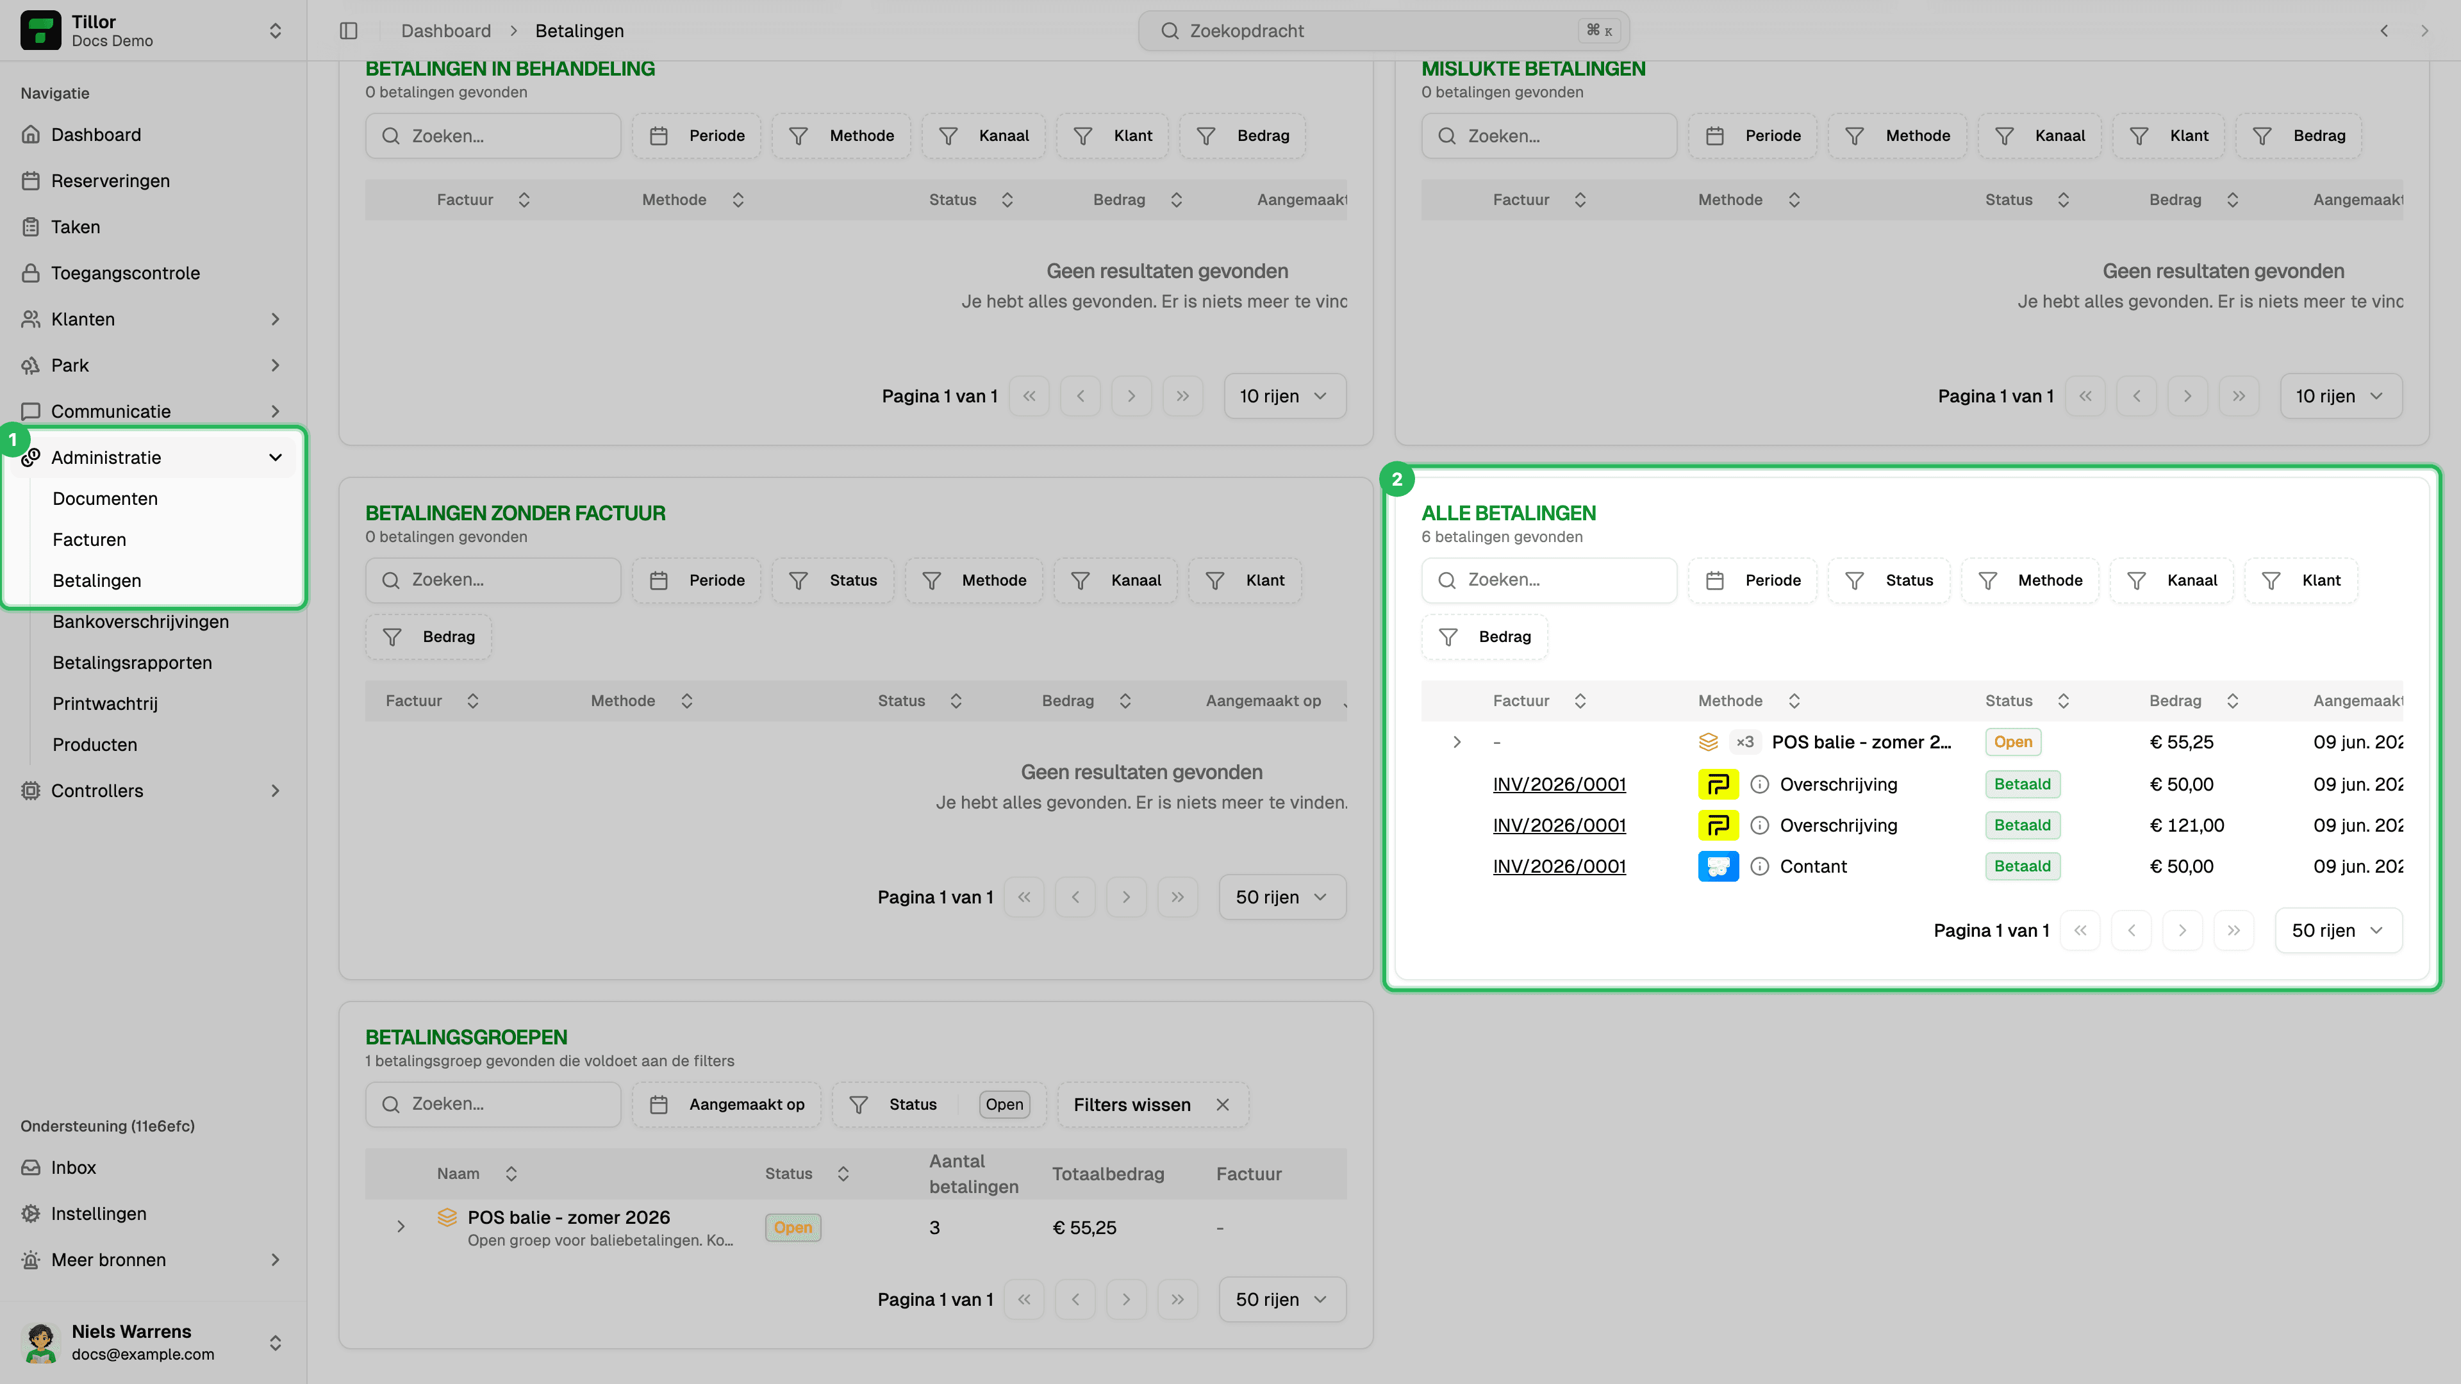The width and height of the screenshot is (2461, 1384).
Task: Open Toegangscontrole in the sidebar
Action: (x=153, y=273)
